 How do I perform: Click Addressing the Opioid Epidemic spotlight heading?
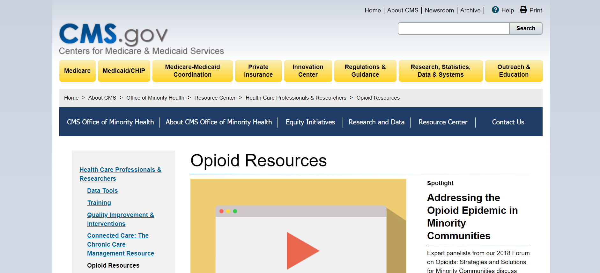tap(472, 217)
